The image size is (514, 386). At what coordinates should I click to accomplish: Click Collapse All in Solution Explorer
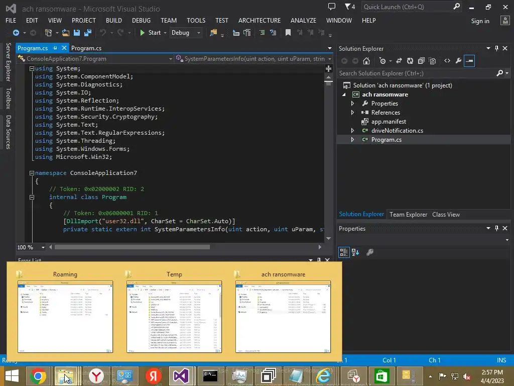(421, 61)
